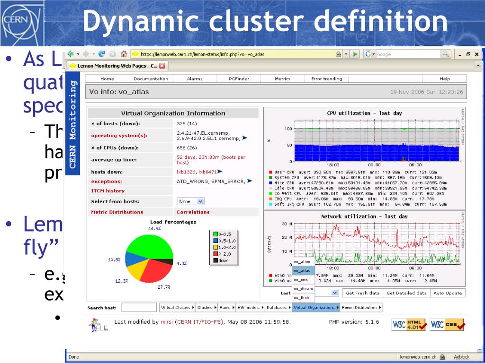Open host lxb0471 link
This screenshot has height=363, width=485.
tap(207, 172)
